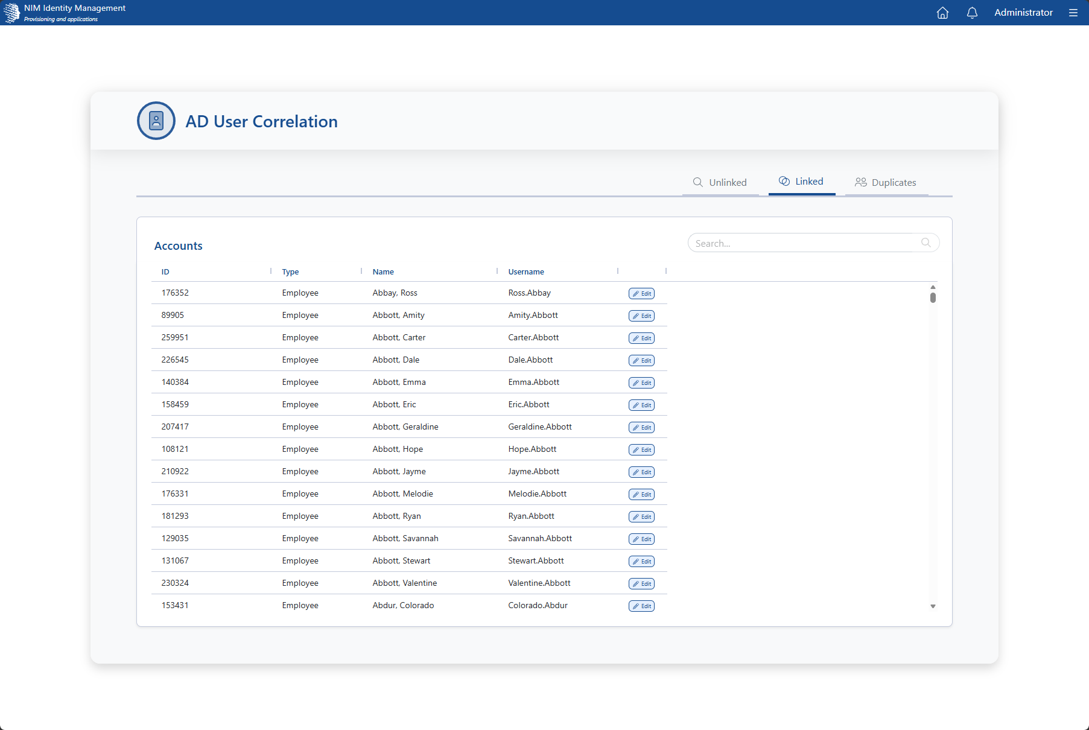Edit the Abbott, Dale account
The width and height of the screenshot is (1089, 730).
point(641,360)
